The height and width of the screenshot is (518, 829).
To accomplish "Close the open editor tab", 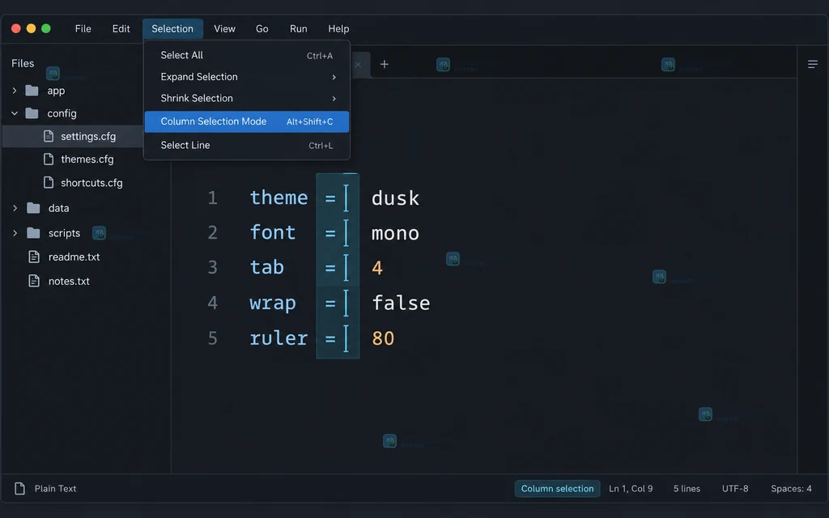I will 358,65.
